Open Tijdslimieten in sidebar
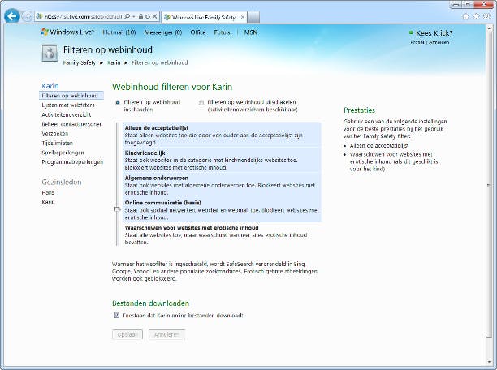The width and height of the screenshot is (497, 370). [58, 143]
